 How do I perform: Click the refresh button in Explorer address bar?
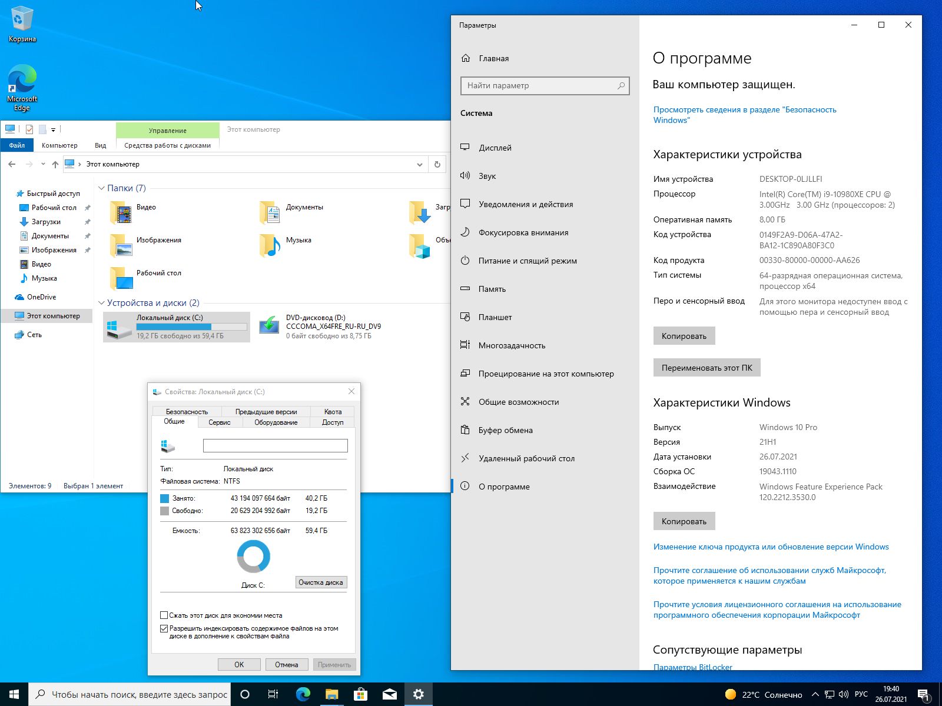[x=437, y=164]
